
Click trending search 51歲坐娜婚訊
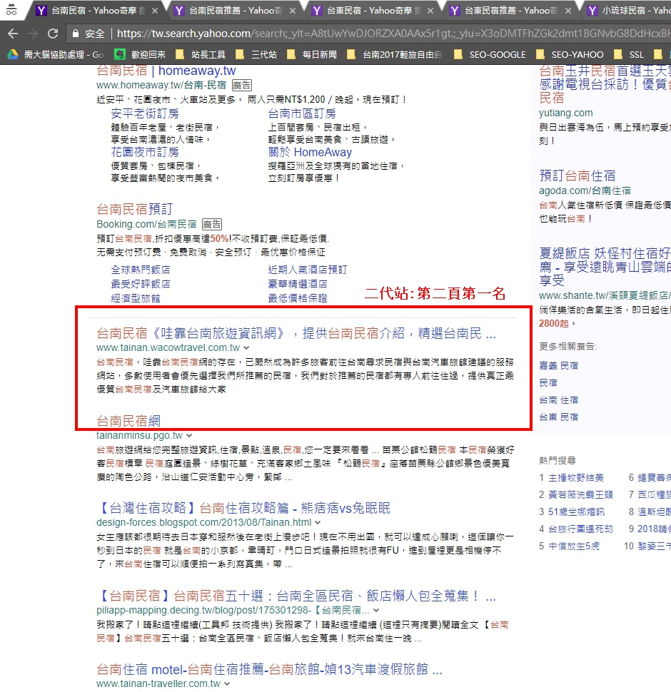tap(576, 512)
